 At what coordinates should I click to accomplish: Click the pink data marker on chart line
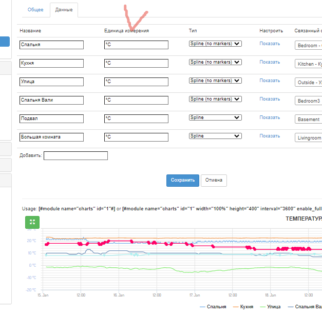131,242
